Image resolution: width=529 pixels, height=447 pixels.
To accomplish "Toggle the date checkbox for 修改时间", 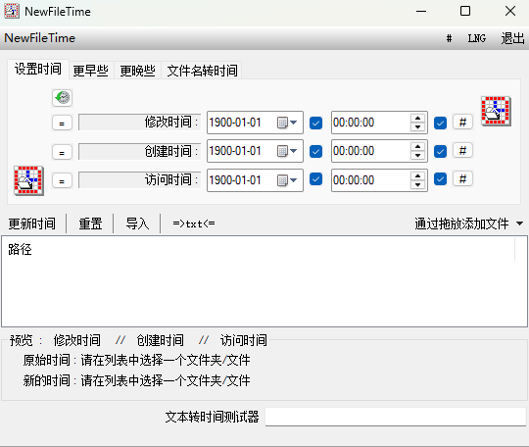I will click(315, 123).
